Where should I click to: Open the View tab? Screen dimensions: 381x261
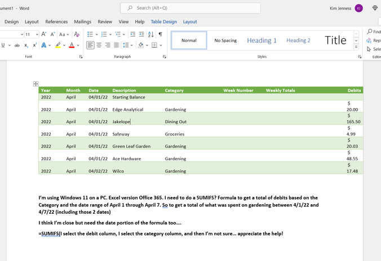coord(123,22)
